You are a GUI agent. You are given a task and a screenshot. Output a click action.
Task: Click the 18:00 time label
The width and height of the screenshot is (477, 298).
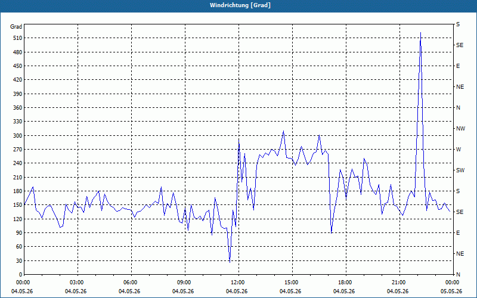click(346, 282)
